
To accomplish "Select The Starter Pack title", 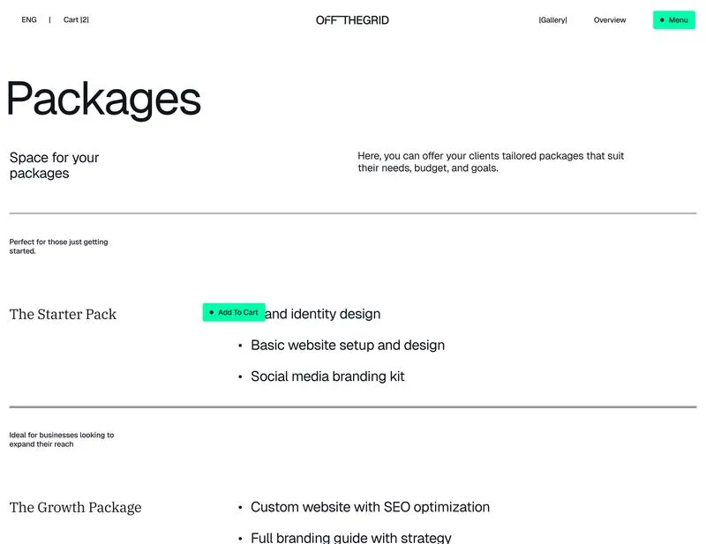I will (x=63, y=314).
